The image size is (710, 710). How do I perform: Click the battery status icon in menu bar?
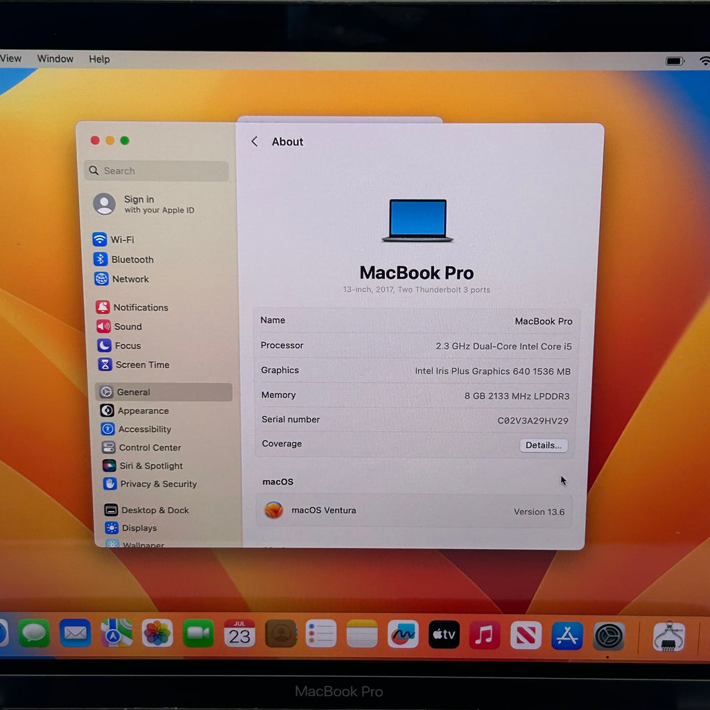point(675,61)
